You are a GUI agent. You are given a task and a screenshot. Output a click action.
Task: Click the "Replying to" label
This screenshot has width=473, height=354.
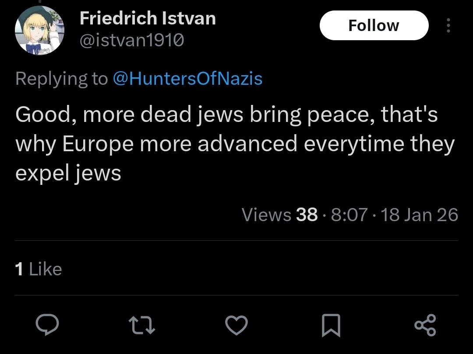click(x=61, y=79)
